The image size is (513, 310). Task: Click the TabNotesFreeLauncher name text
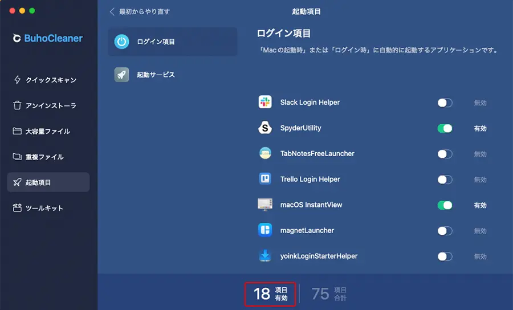click(x=317, y=153)
